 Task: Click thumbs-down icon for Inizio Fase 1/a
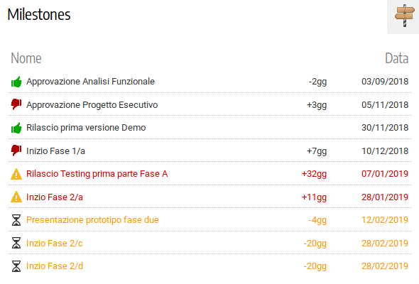click(16, 151)
